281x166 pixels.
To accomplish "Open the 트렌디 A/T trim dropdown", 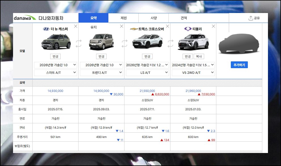I will coord(101,73).
